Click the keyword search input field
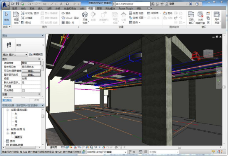The image size is (228, 156). pos(133,4)
